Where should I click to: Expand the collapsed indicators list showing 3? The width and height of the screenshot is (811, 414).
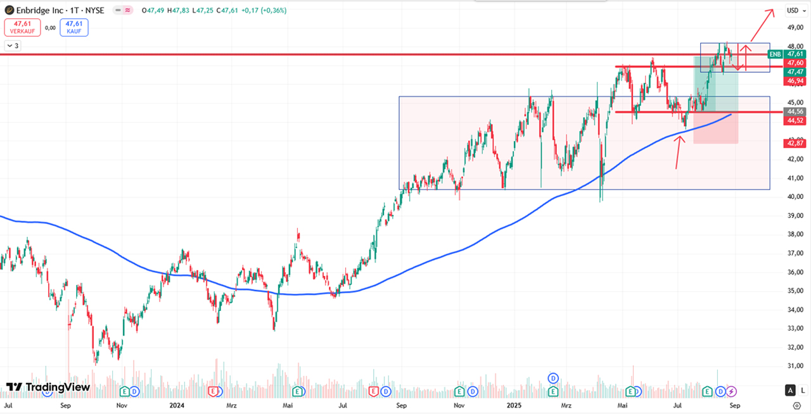click(x=12, y=46)
